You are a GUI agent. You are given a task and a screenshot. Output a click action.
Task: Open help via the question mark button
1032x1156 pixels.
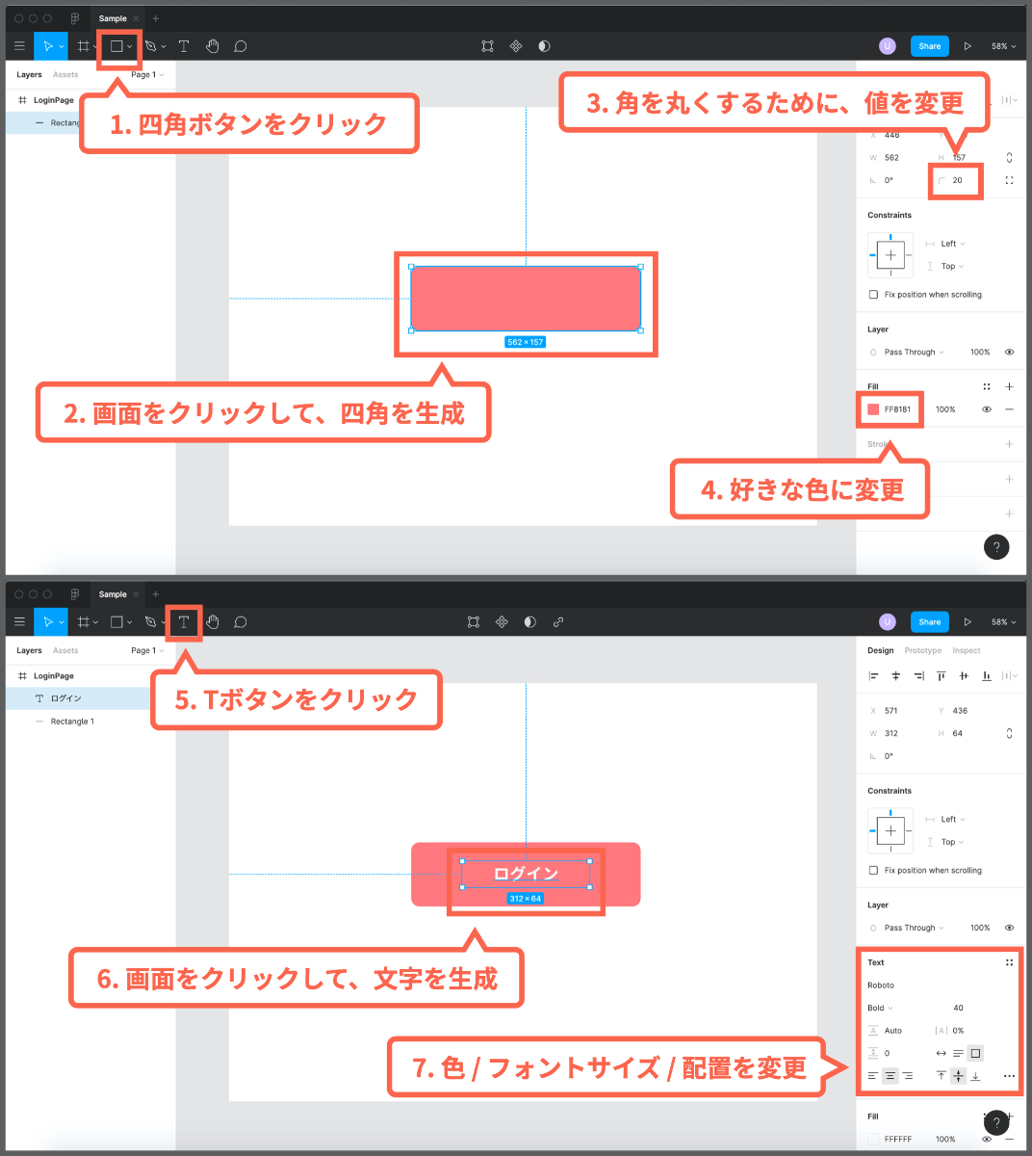coord(996,547)
